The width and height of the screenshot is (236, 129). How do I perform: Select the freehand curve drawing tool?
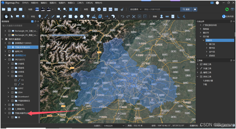click(52, 16)
